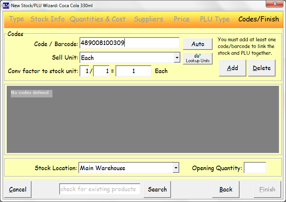Focus the Code / Barcode field
The width and height of the screenshot is (286, 202).
pyautogui.click(x=129, y=43)
